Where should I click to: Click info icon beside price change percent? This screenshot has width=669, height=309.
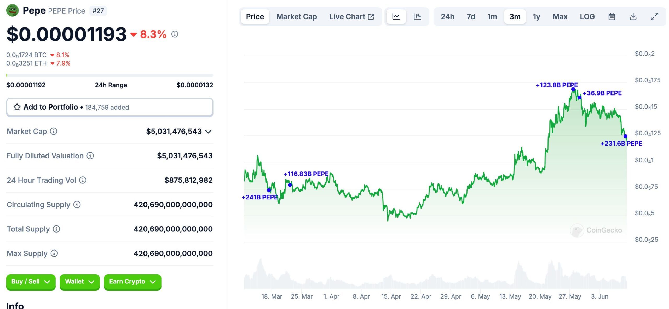(x=175, y=34)
